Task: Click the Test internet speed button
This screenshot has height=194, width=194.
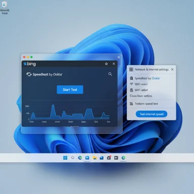Action: (x=152, y=114)
